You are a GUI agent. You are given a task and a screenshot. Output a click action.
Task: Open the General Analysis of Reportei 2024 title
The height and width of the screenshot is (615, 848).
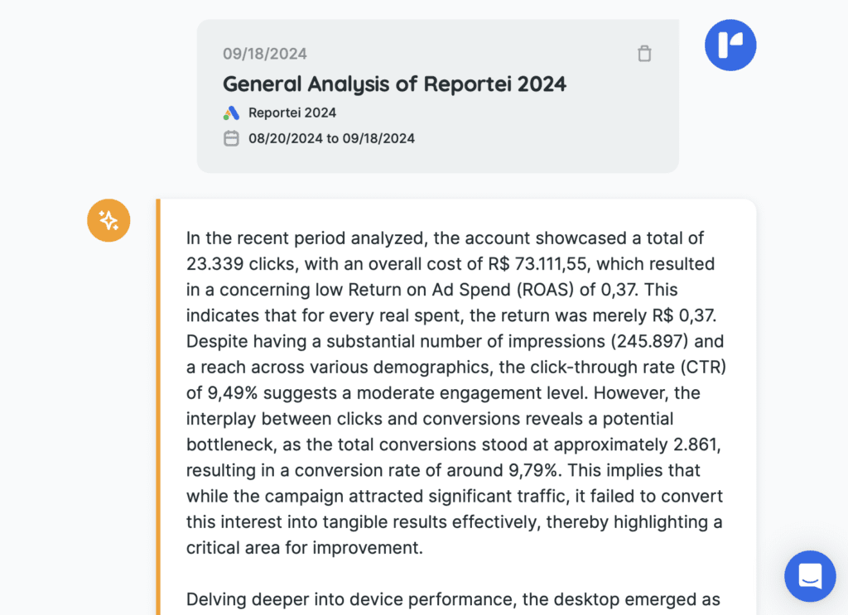tap(394, 84)
